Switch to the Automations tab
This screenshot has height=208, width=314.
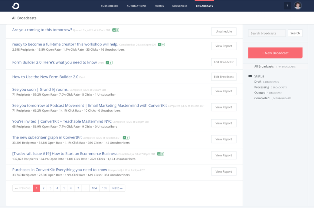[x=136, y=6]
